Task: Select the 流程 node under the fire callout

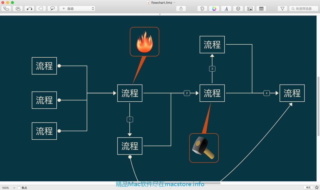Action: coord(130,93)
